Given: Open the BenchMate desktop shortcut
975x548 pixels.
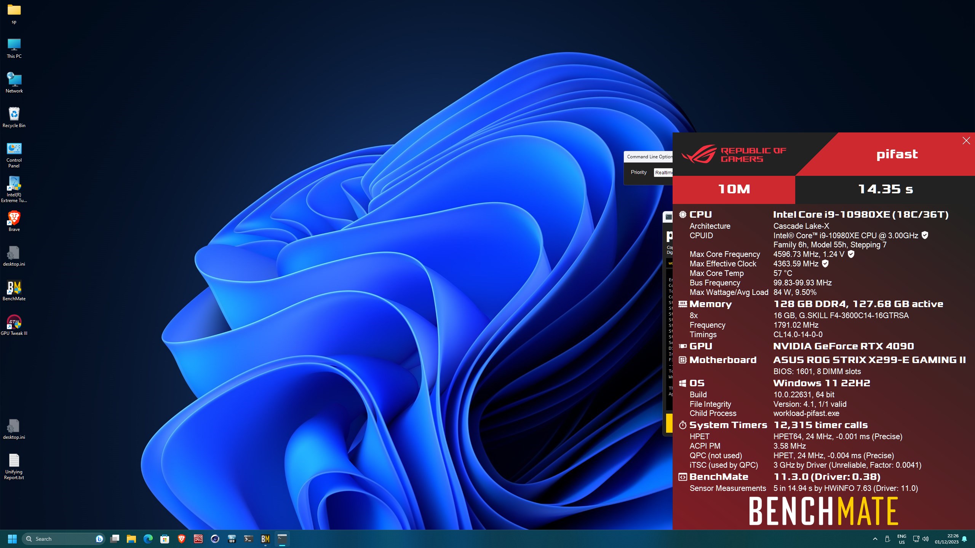Looking at the screenshot, I should (x=14, y=290).
